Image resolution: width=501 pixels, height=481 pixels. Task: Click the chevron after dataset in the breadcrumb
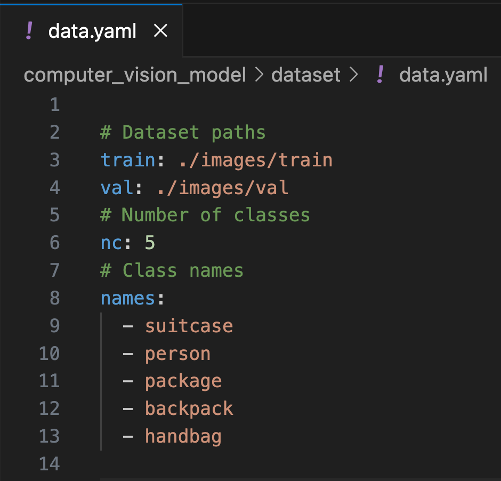click(353, 75)
